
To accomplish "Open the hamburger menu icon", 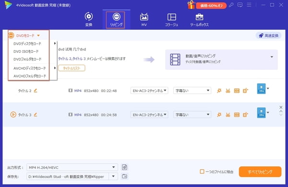I will [249, 5].
